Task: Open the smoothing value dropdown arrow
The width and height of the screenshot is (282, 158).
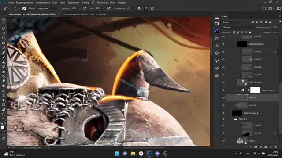Action: (x=135, y=8)
